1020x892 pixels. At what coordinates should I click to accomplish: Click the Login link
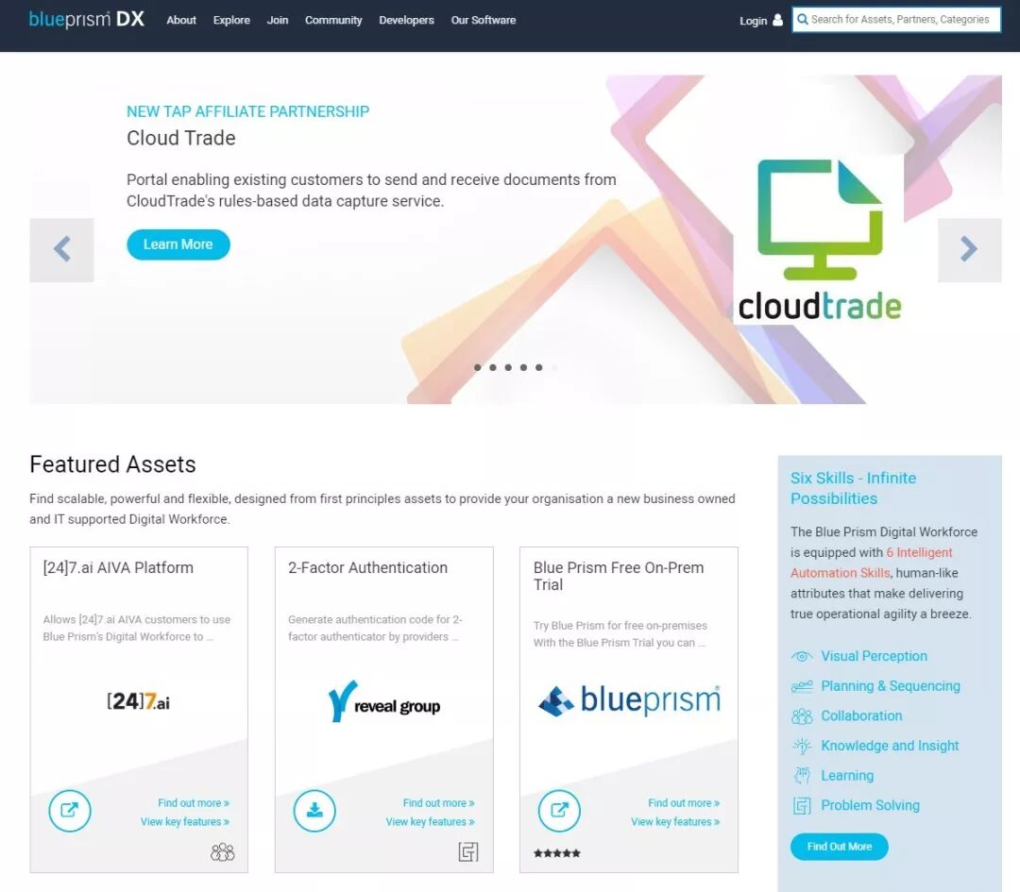[754, 21]
